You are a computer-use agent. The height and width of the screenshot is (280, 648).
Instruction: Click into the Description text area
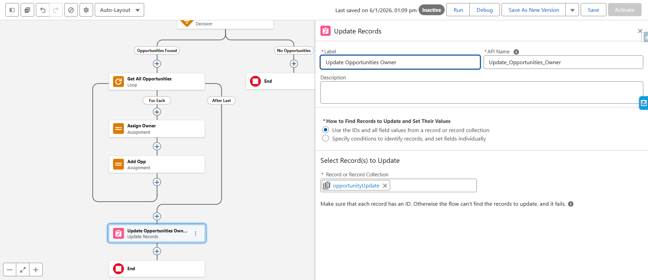point(481,92)
